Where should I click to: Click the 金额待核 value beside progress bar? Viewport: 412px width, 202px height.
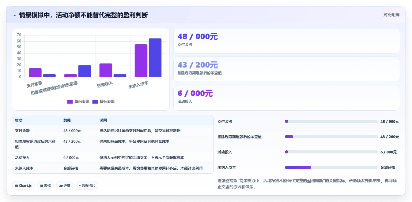(388, 167)
